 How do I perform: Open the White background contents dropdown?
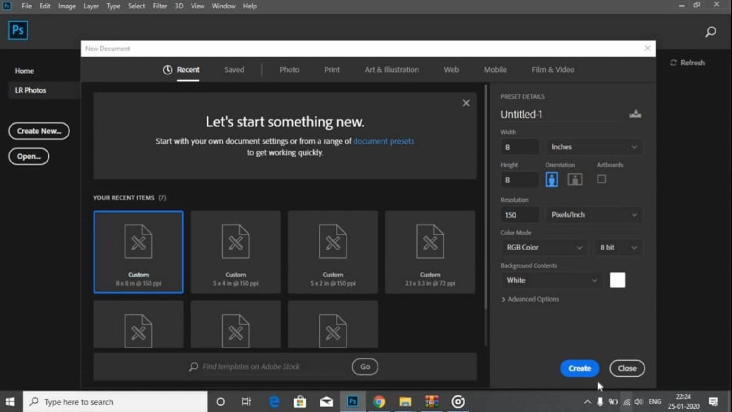point(551,280)
